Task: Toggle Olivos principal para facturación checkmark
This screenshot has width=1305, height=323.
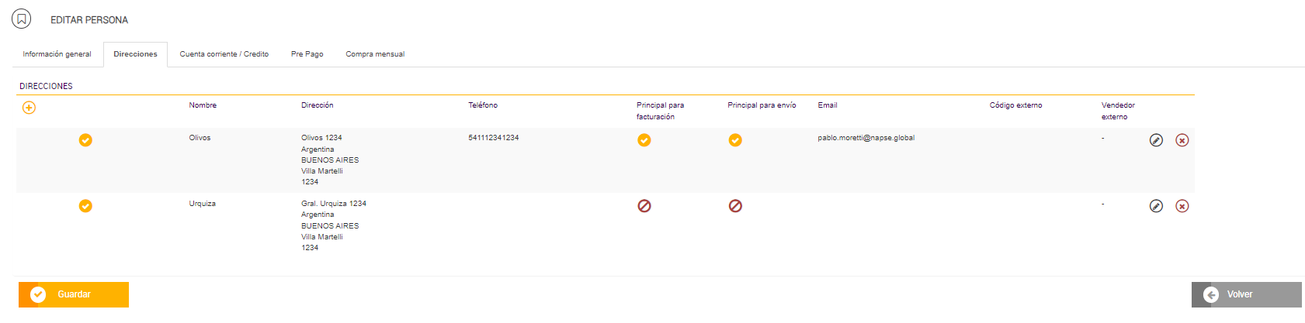Action: point(644,140)
